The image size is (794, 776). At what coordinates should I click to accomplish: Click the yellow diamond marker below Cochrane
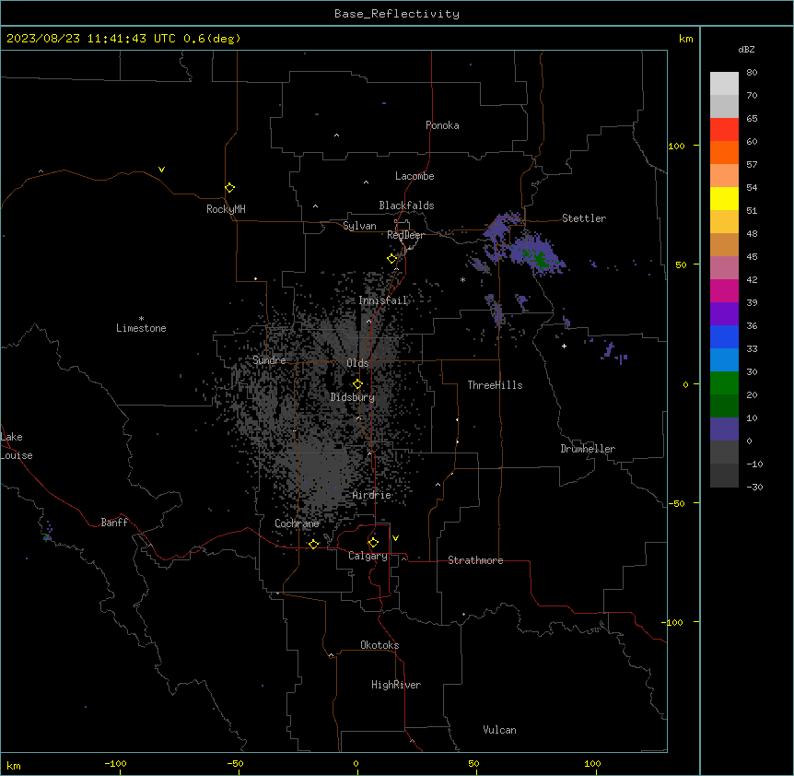(313, 544)
